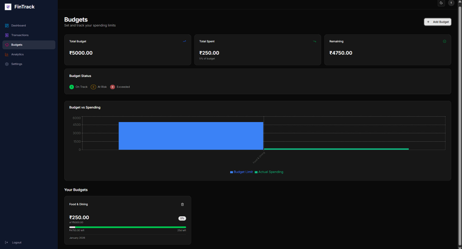Select Budgets in the sidebar
Viewport: 462px width, 249px height.
[17, 45]
